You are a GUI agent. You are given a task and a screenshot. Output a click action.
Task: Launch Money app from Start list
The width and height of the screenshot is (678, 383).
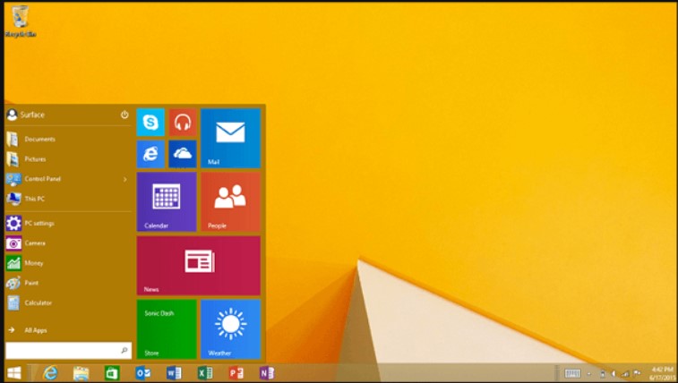click(x=68, y=263)
